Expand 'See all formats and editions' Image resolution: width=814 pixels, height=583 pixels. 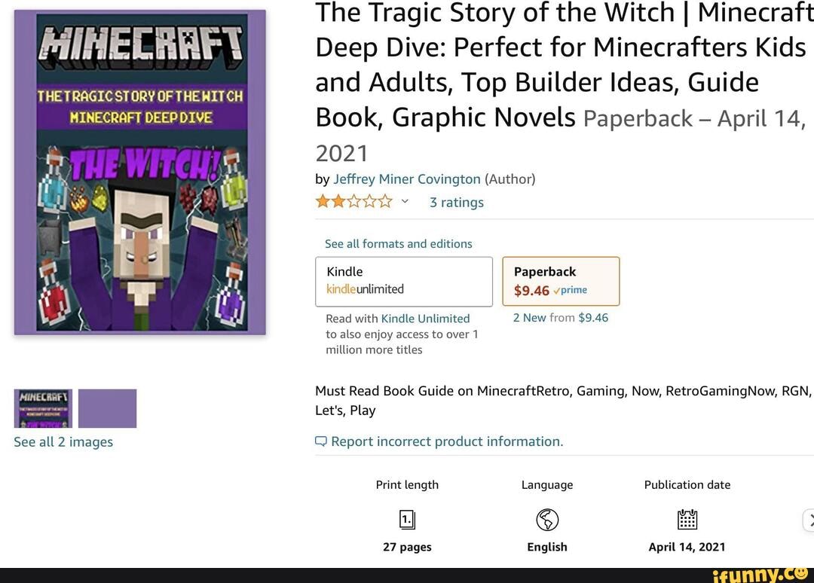[x=398, y=243]
